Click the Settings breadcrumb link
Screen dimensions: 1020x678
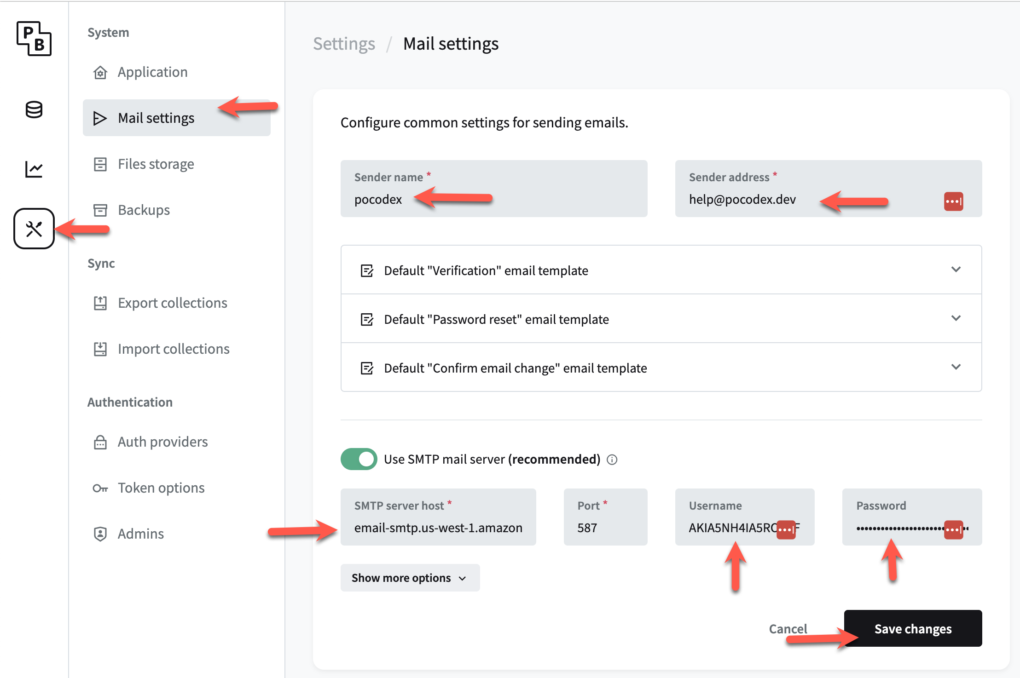[x=344, y=44]
